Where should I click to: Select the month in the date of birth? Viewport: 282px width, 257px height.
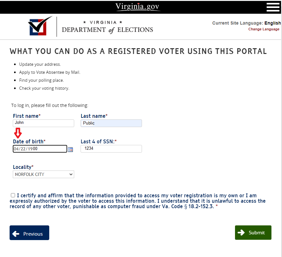[16, 149]
